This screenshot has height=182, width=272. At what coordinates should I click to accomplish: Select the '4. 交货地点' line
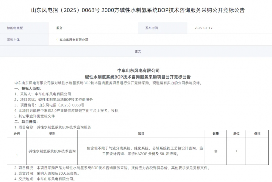(45, 179)
